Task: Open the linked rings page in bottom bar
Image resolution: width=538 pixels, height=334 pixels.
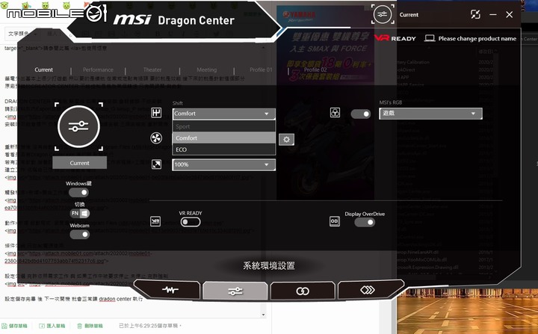Action: tap(303, 291)
